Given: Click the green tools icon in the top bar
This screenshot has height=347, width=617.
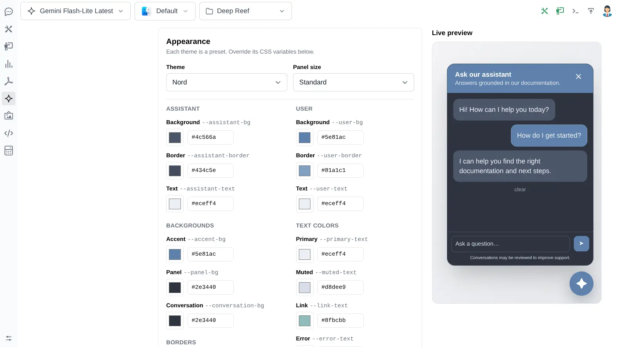Looking at the screenshot, I should (x=545, y=11).
